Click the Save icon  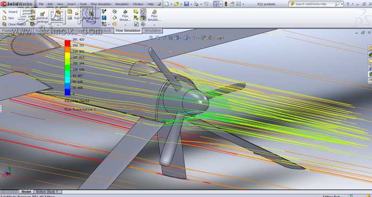click(187, 4)
